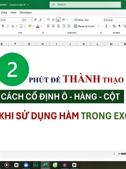
Task: Open the Developer tab
Action: click(x=26, y=13)
